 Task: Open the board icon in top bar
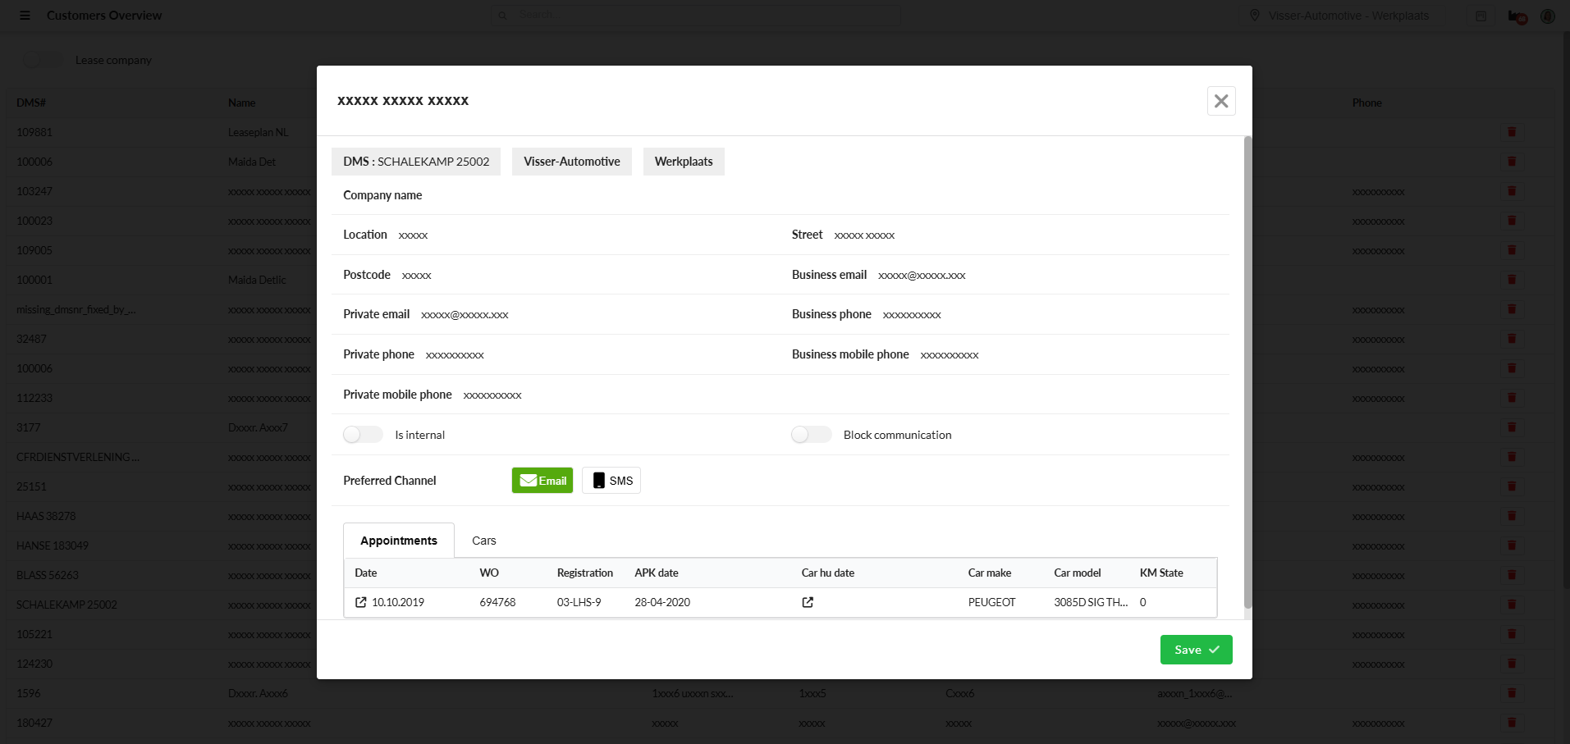point(1481,16)
